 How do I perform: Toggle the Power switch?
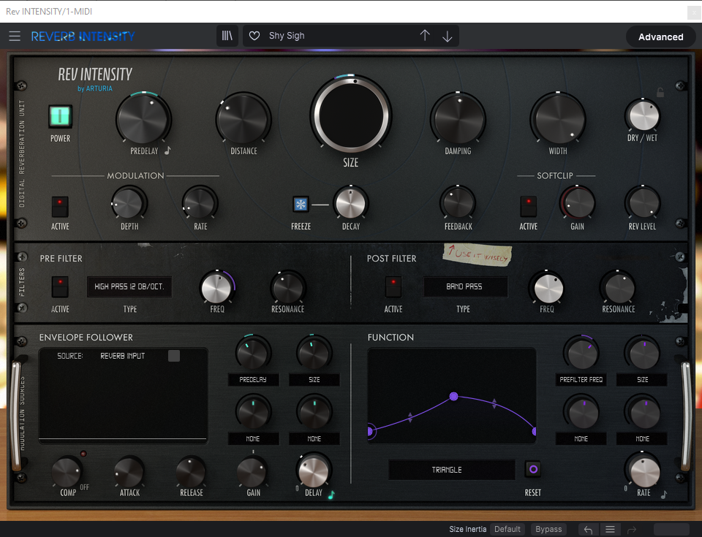(60, 116)
